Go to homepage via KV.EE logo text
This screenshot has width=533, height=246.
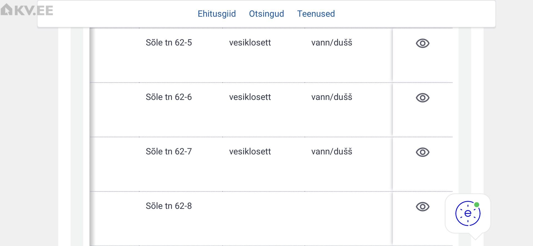tap(34, 11)
